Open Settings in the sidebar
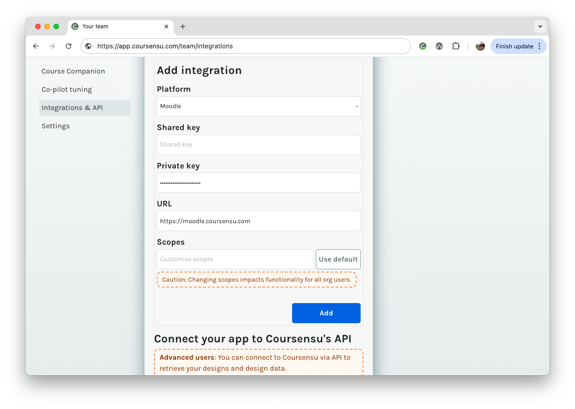575x409 pixels. click(56, 126)
